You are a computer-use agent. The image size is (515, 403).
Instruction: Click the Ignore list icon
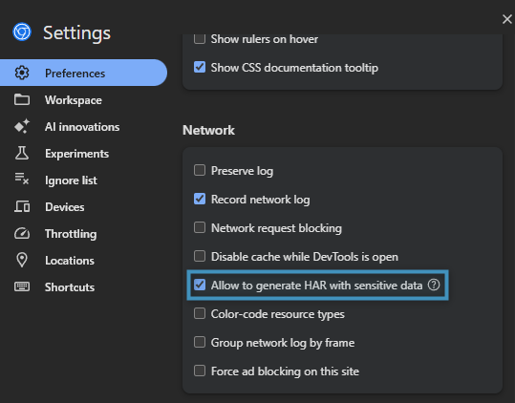(x=22, y=179)
